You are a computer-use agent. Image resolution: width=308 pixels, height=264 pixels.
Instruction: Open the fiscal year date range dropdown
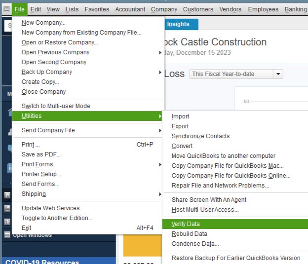click(278, 74)
